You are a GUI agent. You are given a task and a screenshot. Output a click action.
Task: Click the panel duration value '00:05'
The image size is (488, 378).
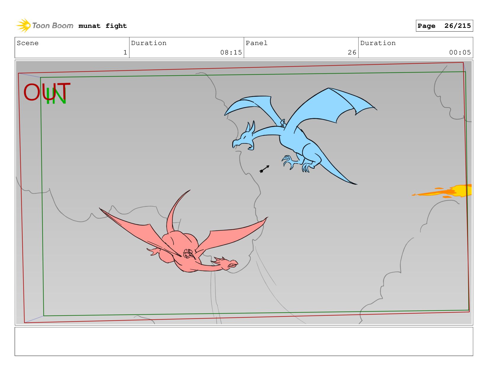(460, 52)
